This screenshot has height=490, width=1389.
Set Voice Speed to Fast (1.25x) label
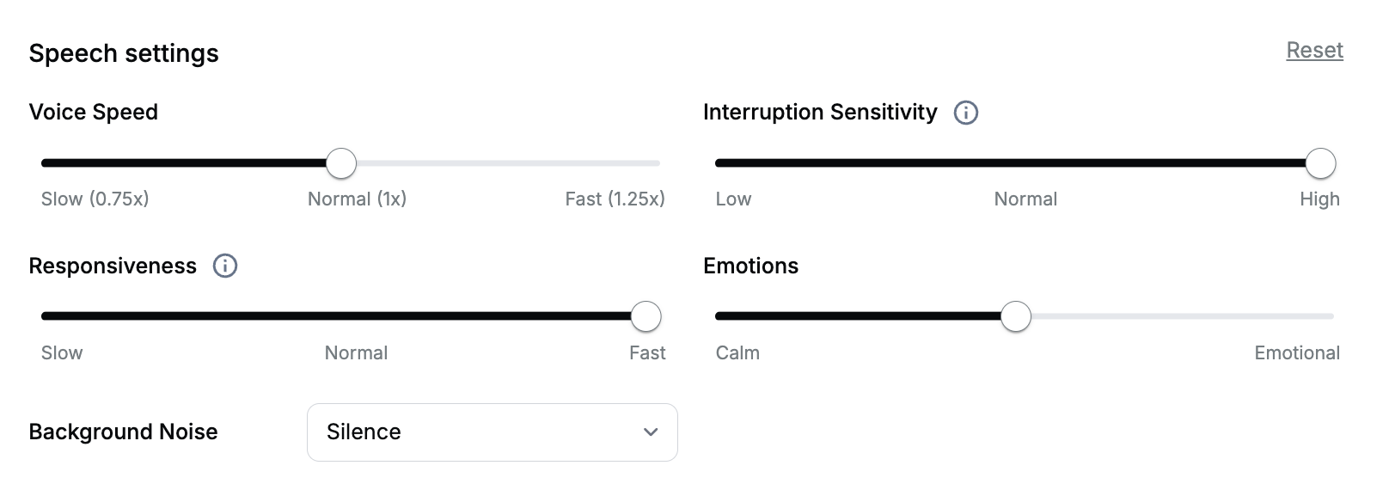pyautogui.click(x=615, y=199)
